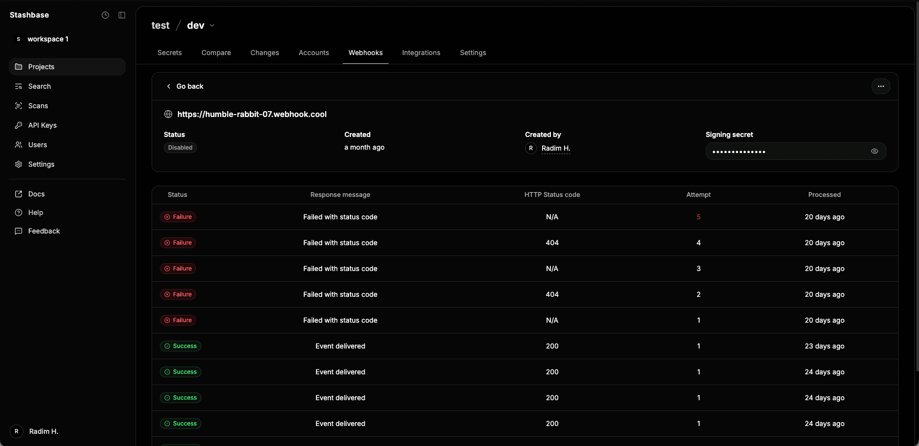Click the Success badge dated 23 days ago

click(180, 346)
